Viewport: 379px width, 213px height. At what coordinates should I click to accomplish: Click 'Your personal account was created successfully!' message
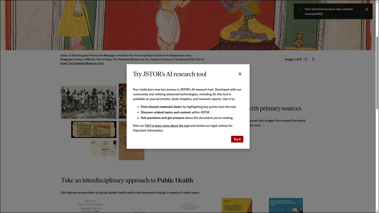coord(328,12)
